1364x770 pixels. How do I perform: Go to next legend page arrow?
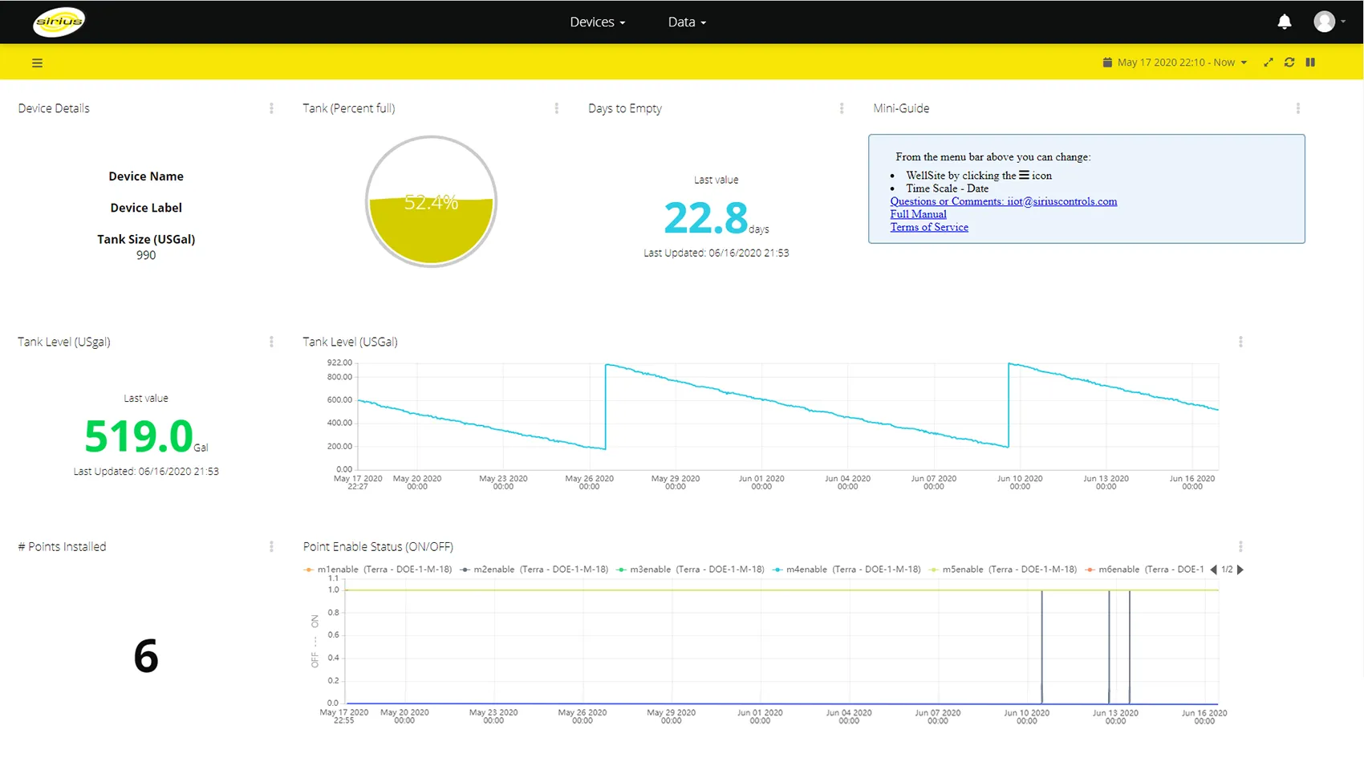coord(1240,569)
